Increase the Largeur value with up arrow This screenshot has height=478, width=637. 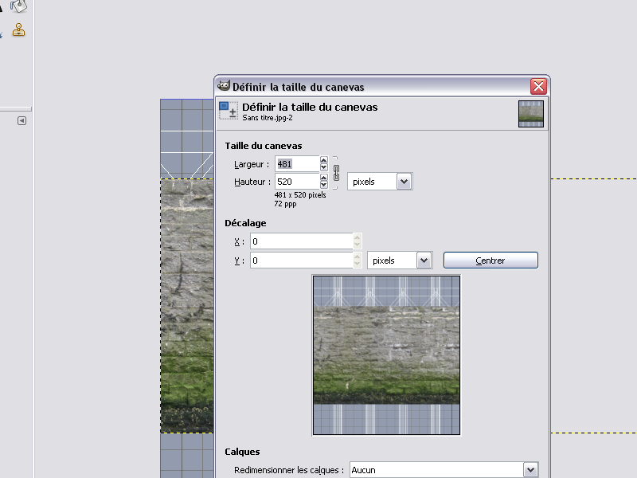pos(324,160)
